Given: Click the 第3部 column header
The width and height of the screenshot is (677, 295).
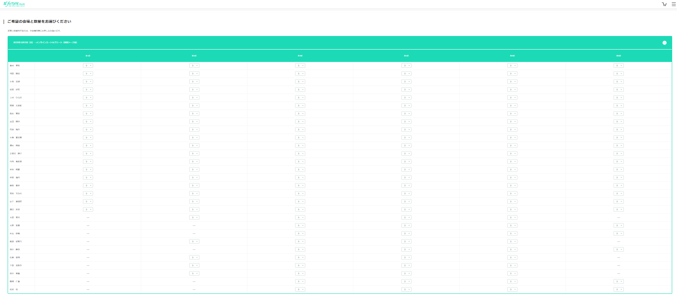Looking at the screenshot, I should (300, 56).
